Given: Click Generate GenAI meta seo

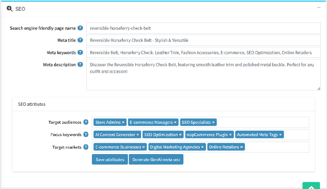Looking at the screenshot, I should [x=156, y=159].
